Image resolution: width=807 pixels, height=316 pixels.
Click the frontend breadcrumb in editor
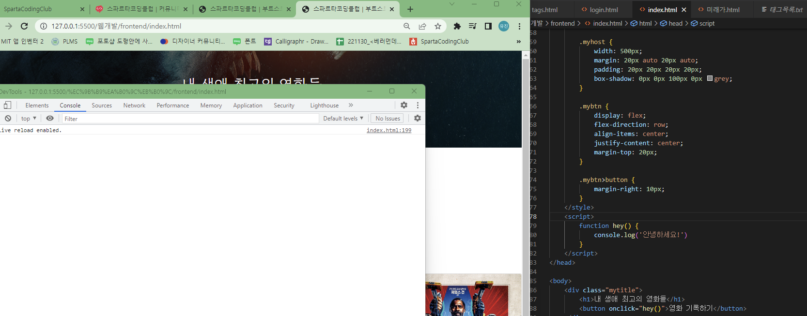562,23
